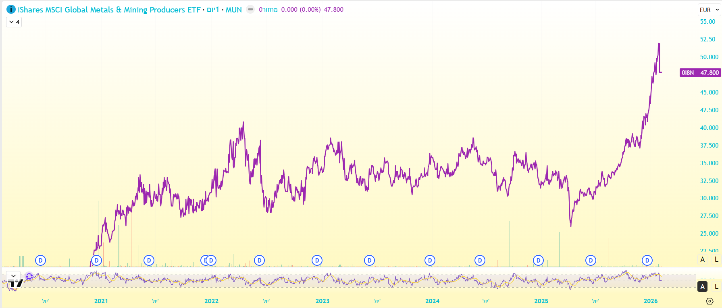Click the iShares MSCI Global Metals & Mining title
This screenshot has height=308, width=722.
pyautogui.click(x=109, y=10)
